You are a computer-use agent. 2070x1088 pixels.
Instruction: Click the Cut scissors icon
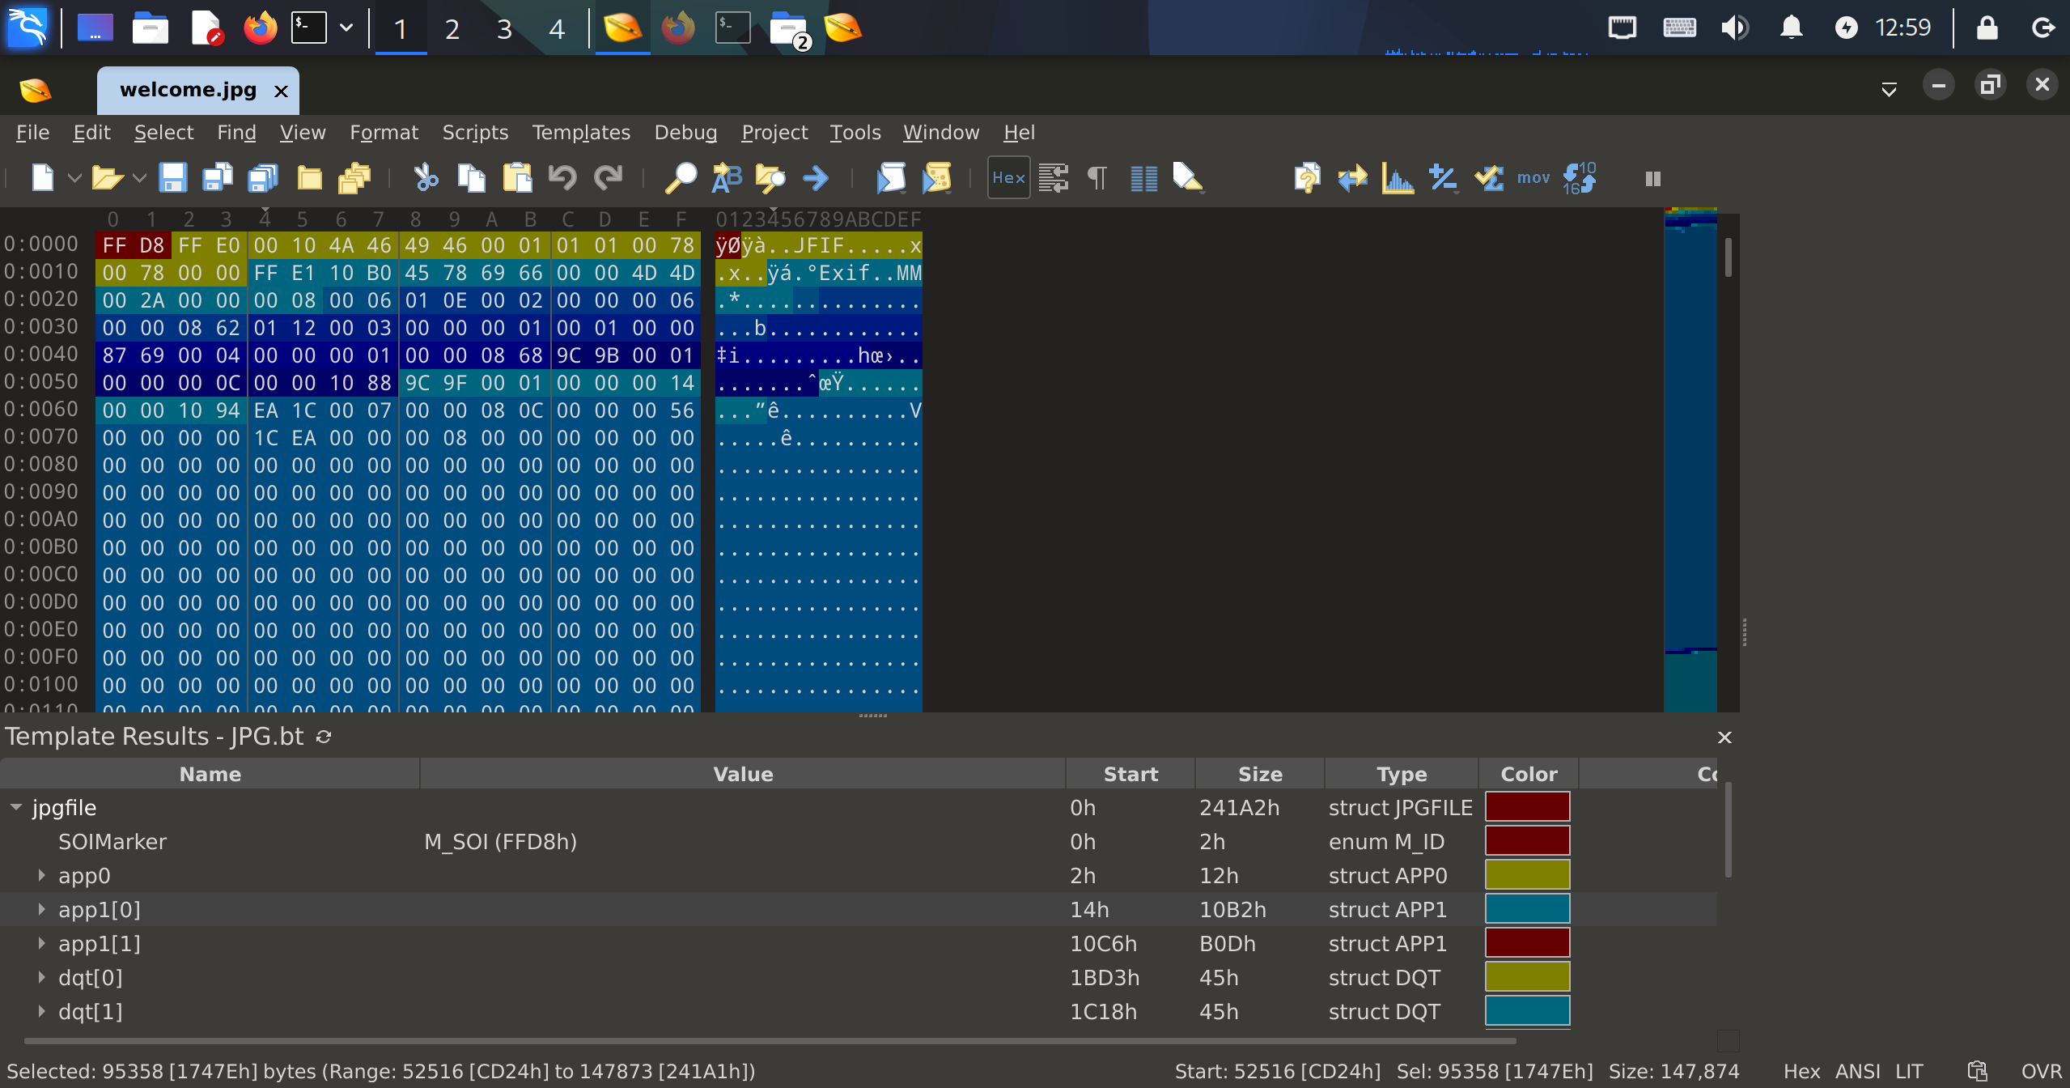tap(426, 177)
